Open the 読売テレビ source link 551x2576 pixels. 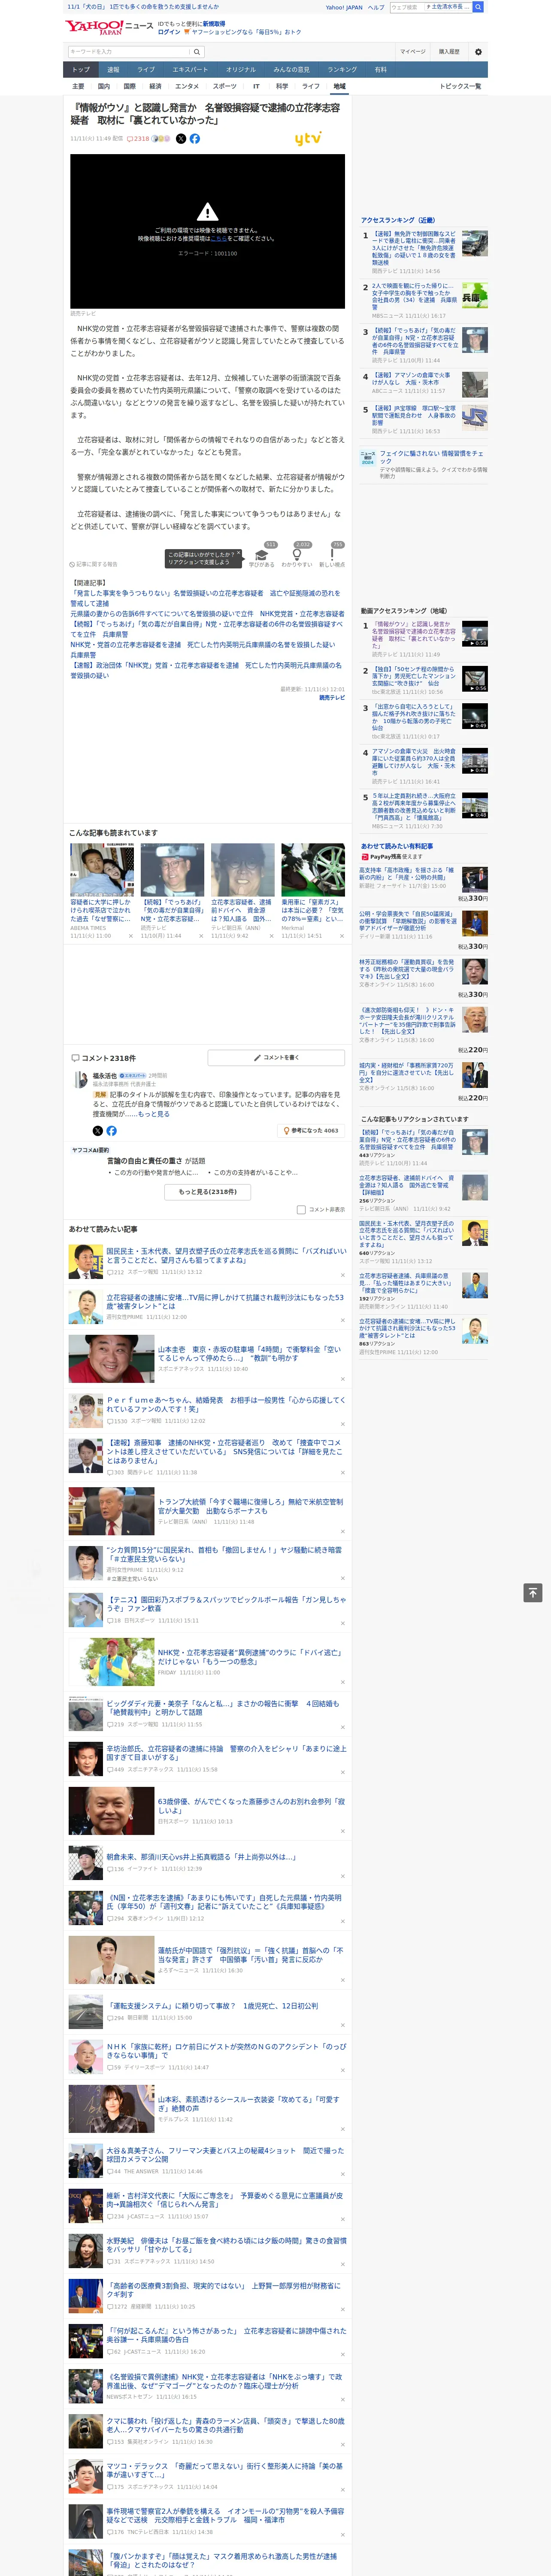pyautogui.click(x=332, y=698)
